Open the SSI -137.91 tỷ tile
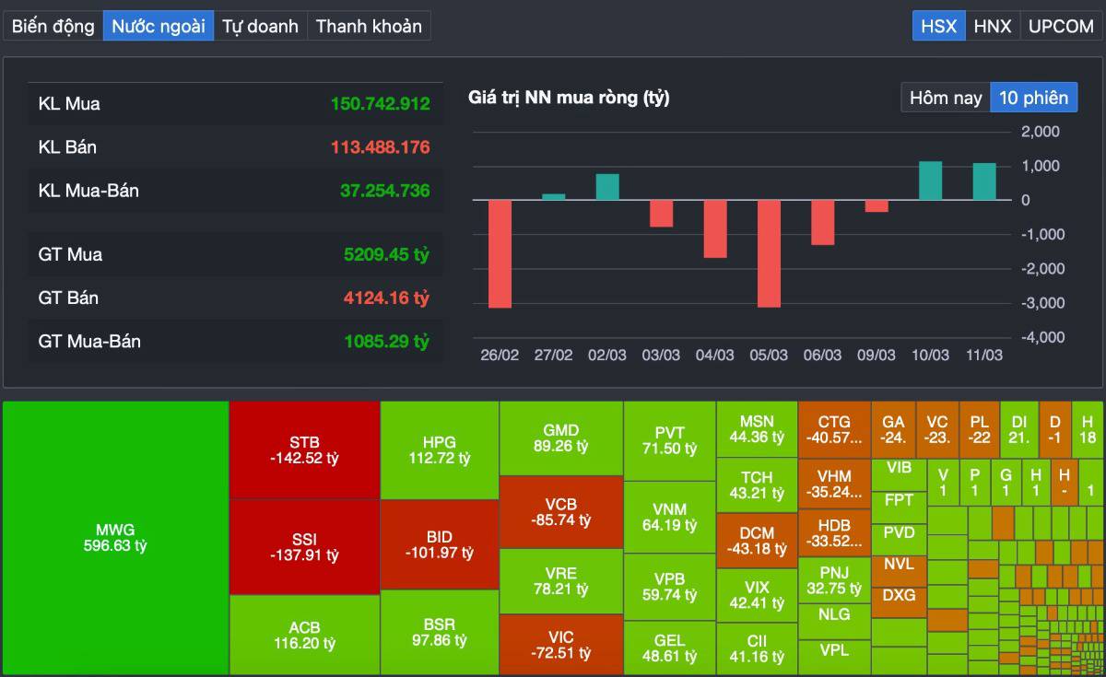Screen dimensions: 1106x677 [304, 547]
